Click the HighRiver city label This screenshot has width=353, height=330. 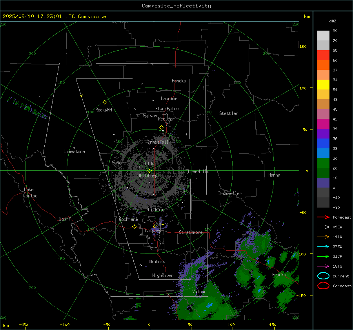(163, 275)
